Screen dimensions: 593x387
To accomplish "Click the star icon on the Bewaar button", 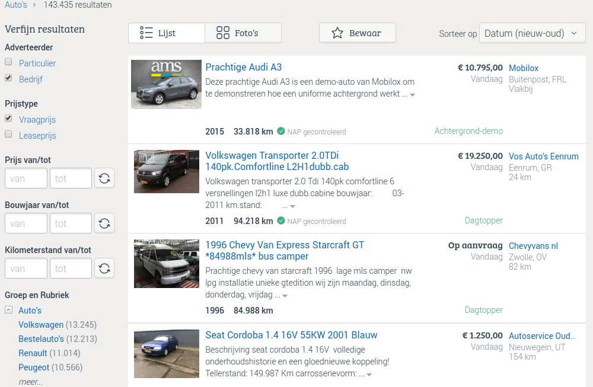I will click(337, 33).
